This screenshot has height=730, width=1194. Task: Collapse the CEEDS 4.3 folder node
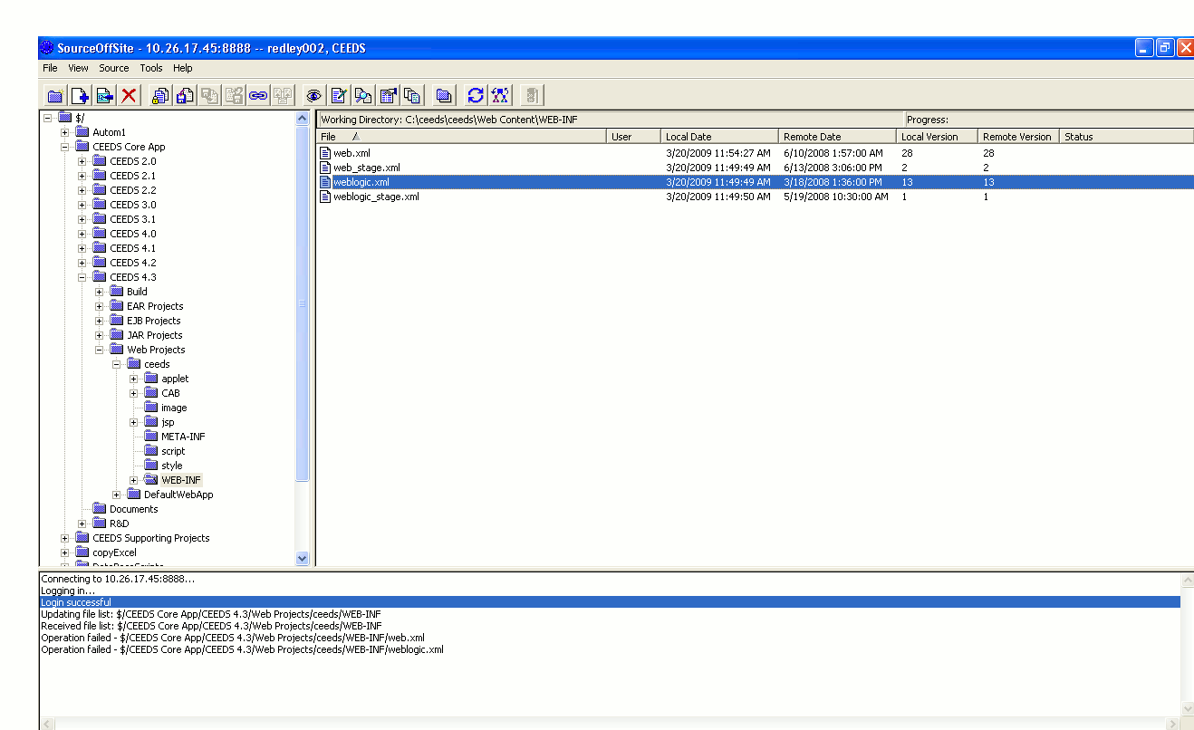(82, 277)
